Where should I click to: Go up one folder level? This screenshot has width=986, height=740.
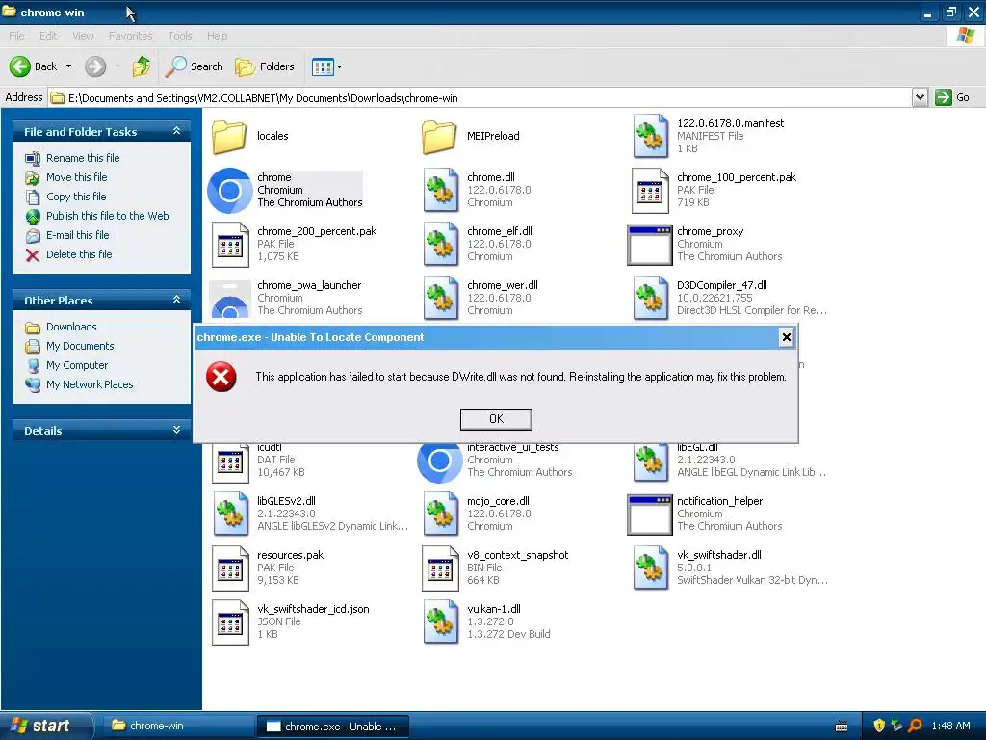coord(142,66)
